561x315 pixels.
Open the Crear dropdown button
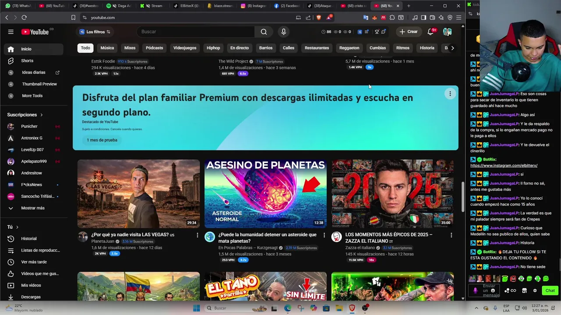click(408, 31)
